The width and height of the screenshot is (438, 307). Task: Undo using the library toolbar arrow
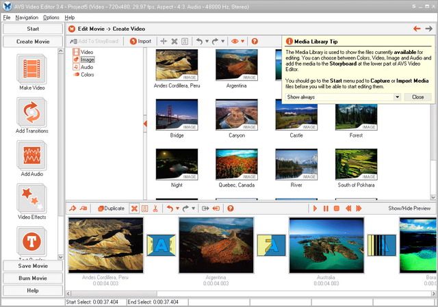(199, 41)
